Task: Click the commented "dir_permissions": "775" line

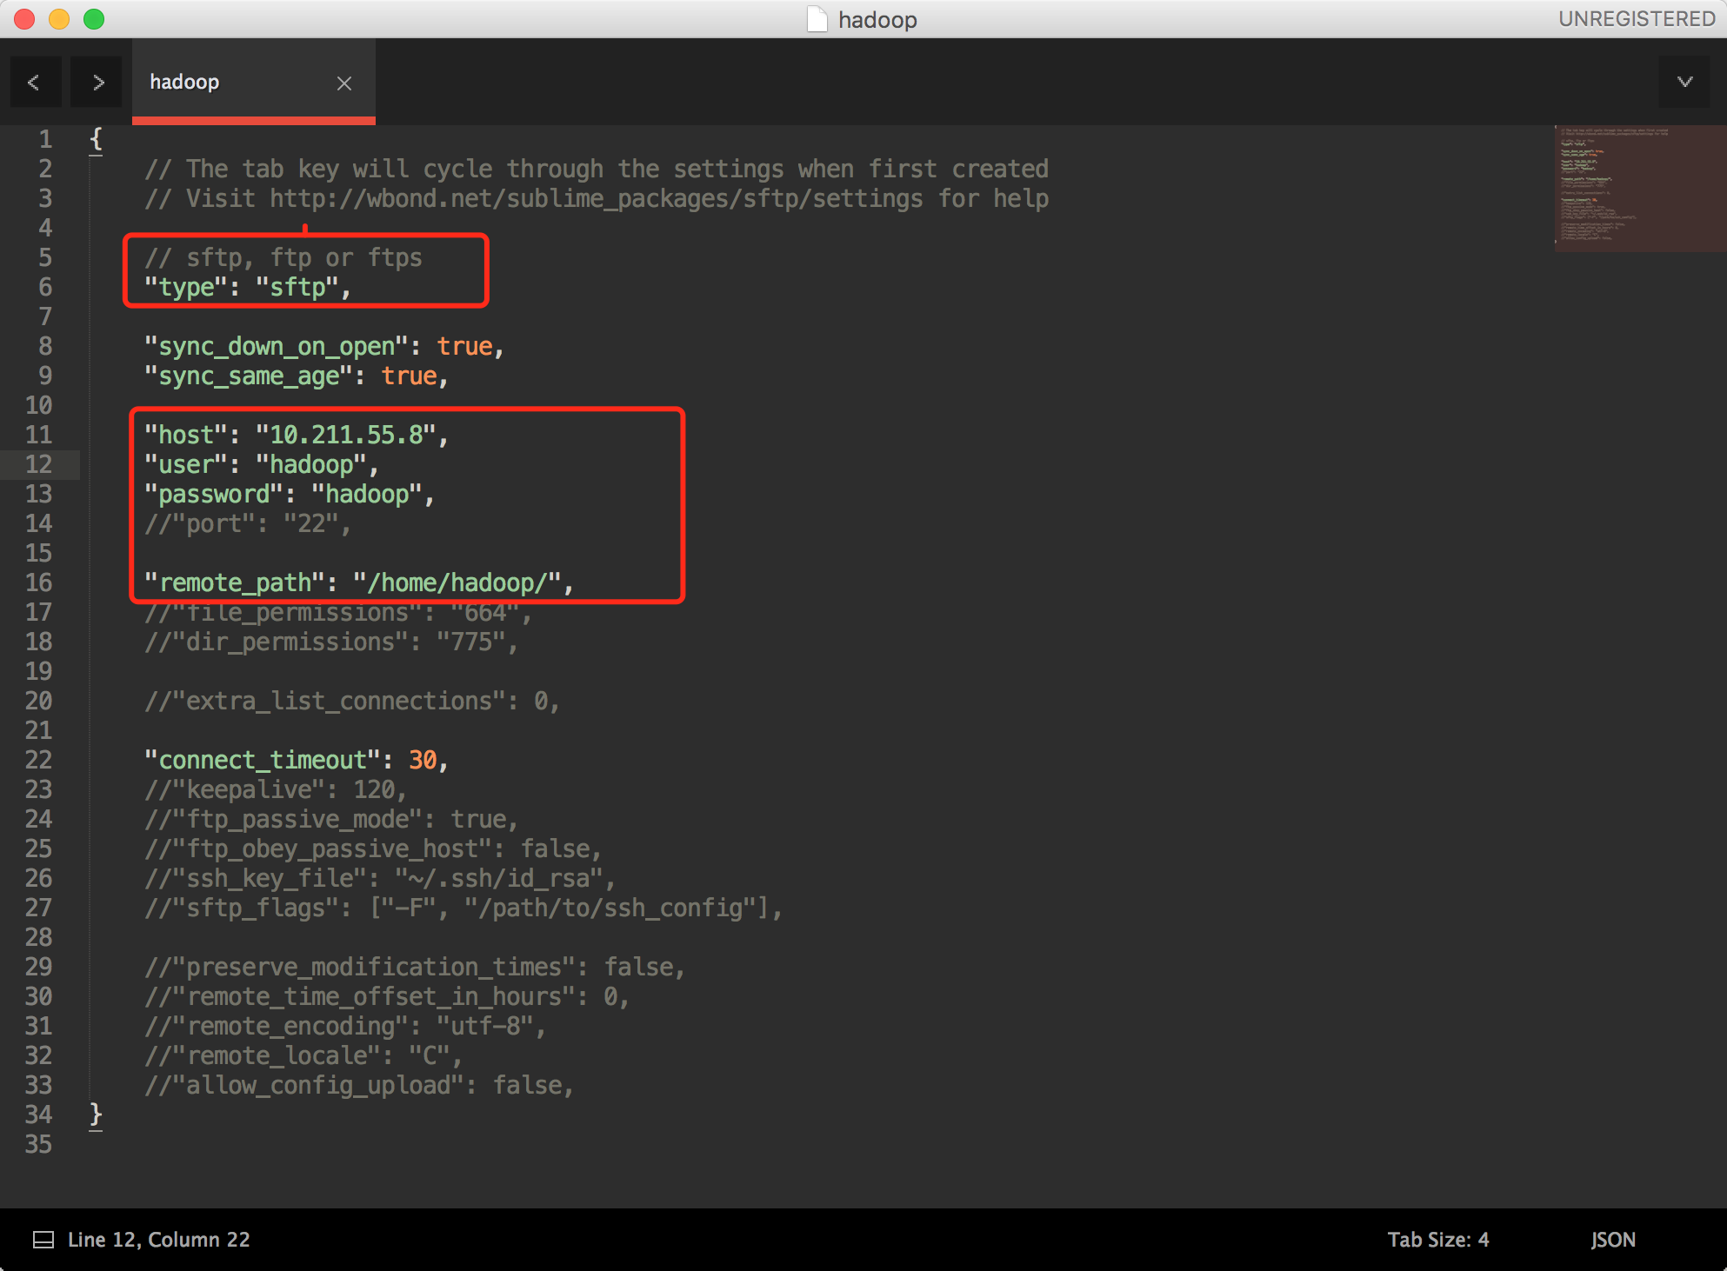Action: click(x=331, y=642)
